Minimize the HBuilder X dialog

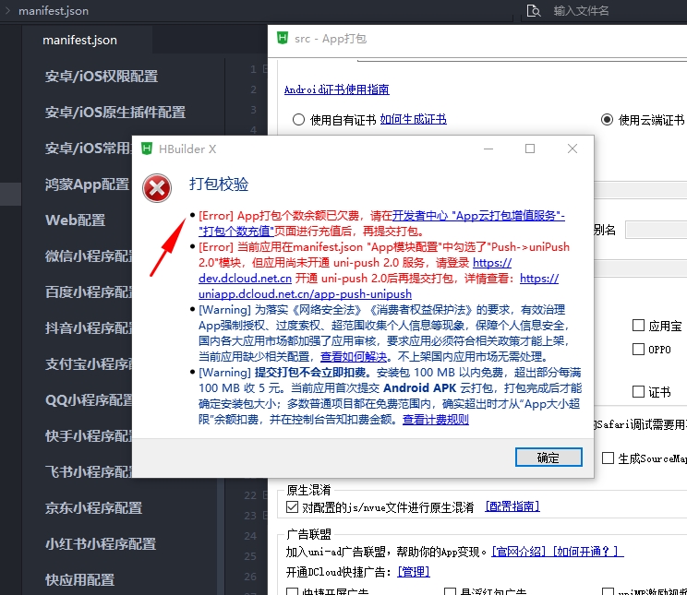tap(488, 149)
